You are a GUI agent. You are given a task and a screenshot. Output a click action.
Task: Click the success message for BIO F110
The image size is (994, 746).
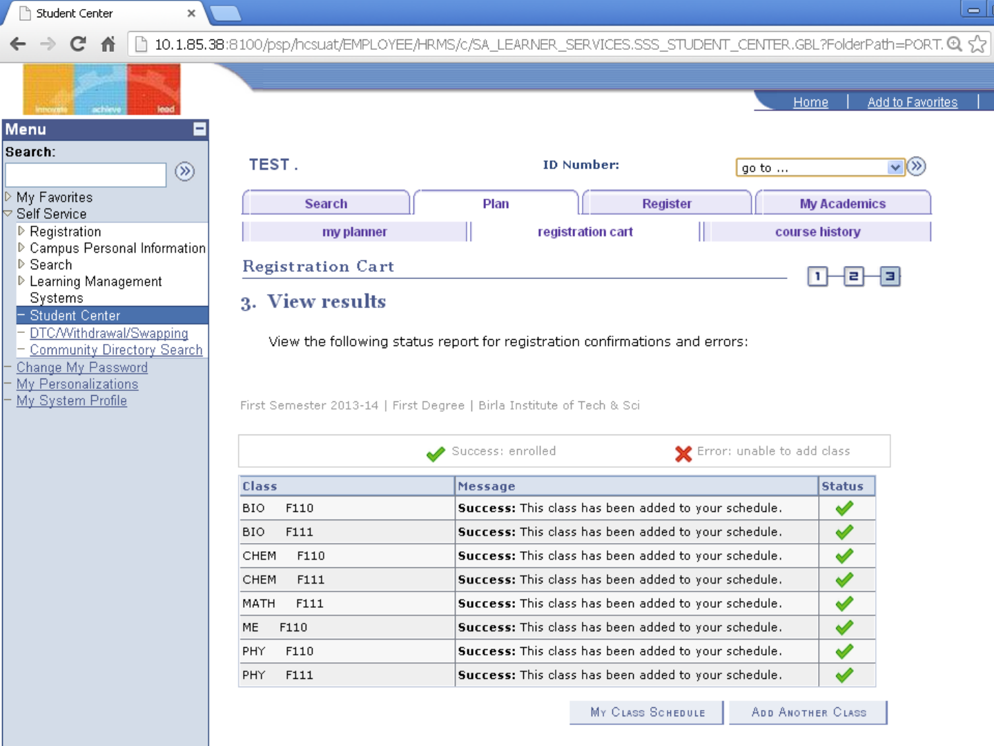coord(620,508)
